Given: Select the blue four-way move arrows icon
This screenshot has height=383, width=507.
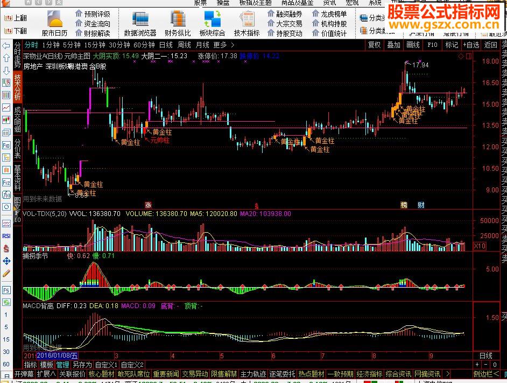Looking at the screenshot, I should (x=6, y=261).
